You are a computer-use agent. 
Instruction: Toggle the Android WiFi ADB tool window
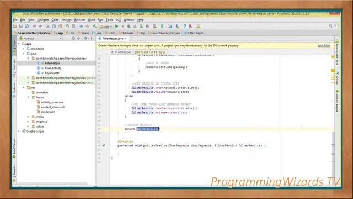coord(337,53)
